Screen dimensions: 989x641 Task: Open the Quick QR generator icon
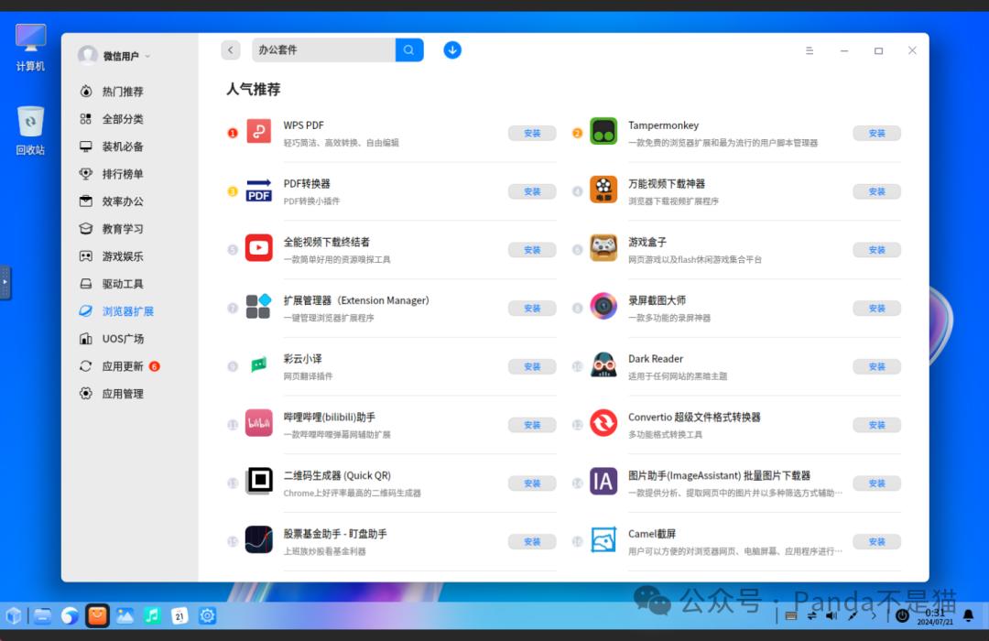[x=258, y=482]
